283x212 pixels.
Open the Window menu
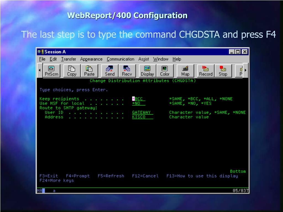point(161,59)
